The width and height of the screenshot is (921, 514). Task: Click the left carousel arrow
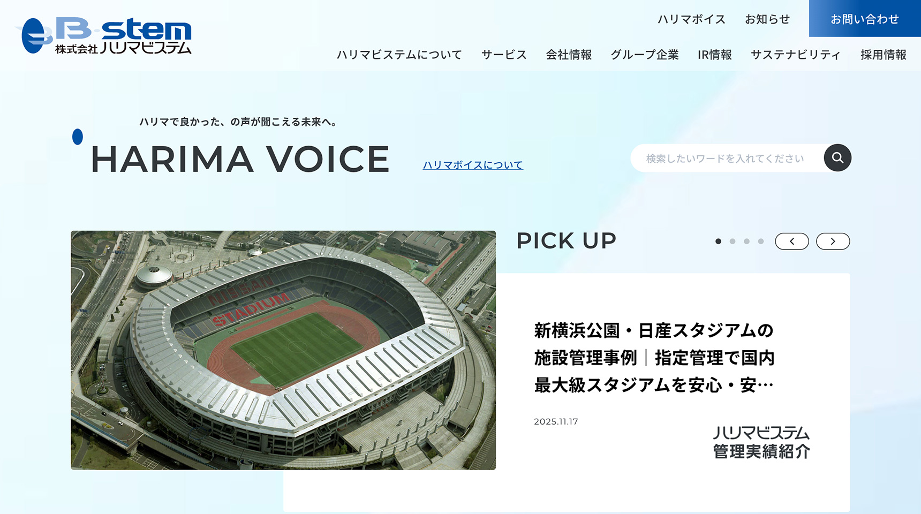(x=792, y=241)
